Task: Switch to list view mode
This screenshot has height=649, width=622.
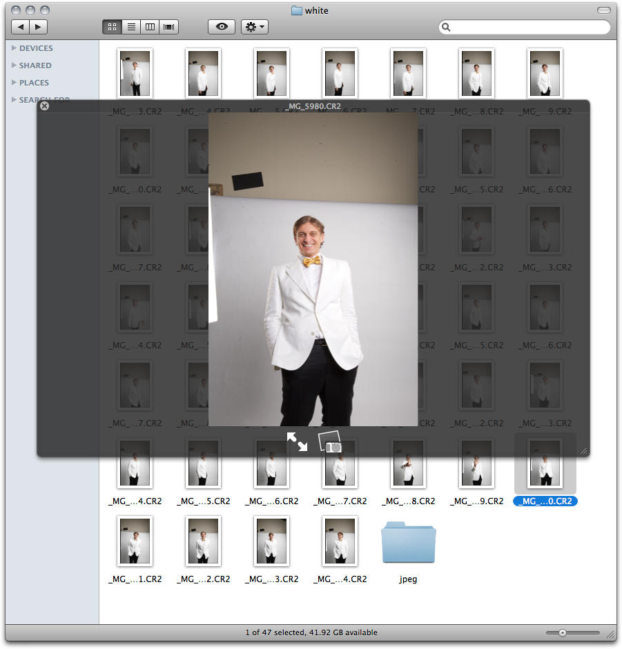Action: [130, 27]
